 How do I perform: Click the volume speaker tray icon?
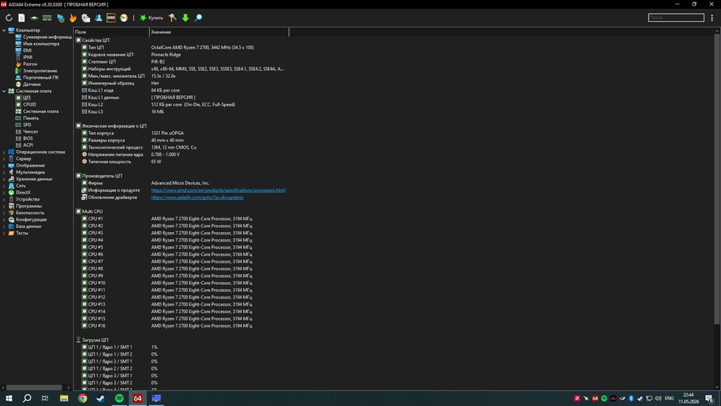658,398
